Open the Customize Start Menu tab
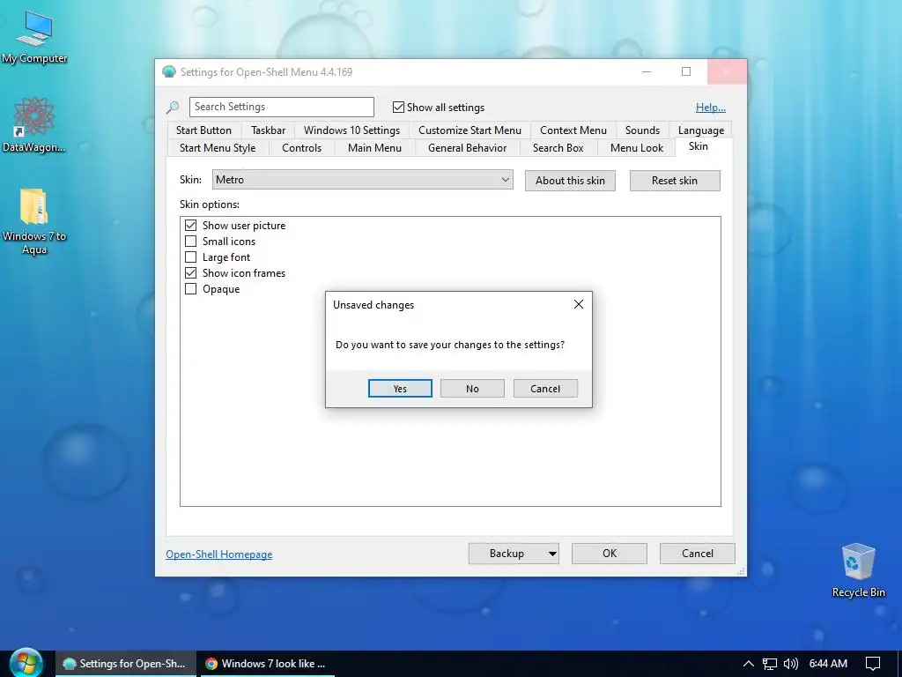Screen dimensions: 902x677 point(469,130)
